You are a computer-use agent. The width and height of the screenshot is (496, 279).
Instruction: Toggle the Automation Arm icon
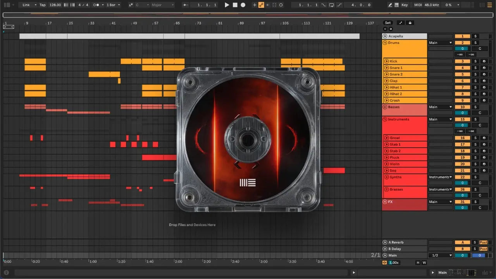point(261,5)
